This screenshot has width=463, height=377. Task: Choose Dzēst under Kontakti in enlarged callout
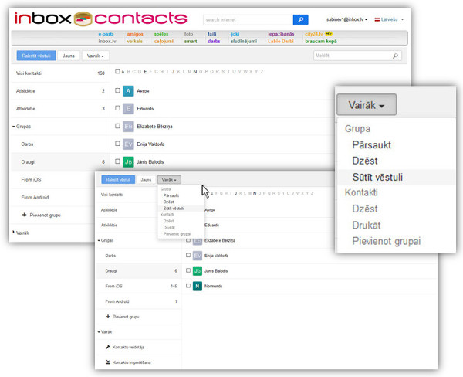coord(365,209)
